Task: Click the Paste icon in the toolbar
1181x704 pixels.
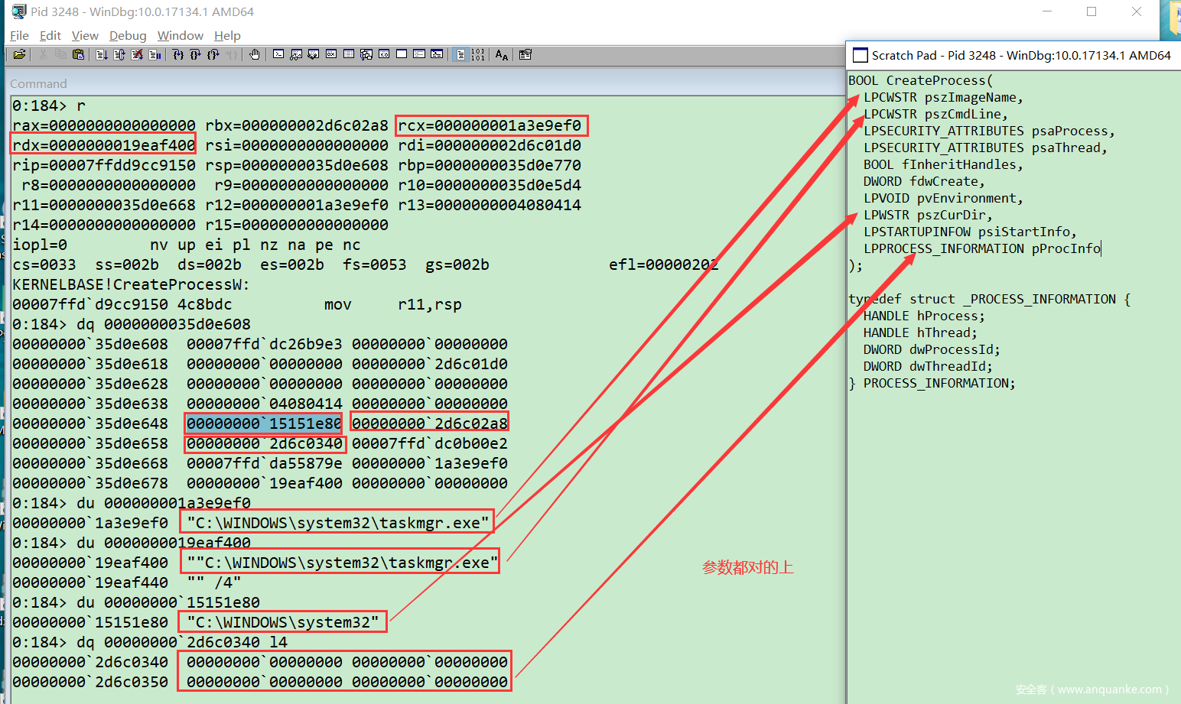Action: (x=78, y=54)
